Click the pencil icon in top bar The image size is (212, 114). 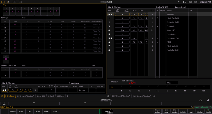pyautogui.click(x=178, y=2)
